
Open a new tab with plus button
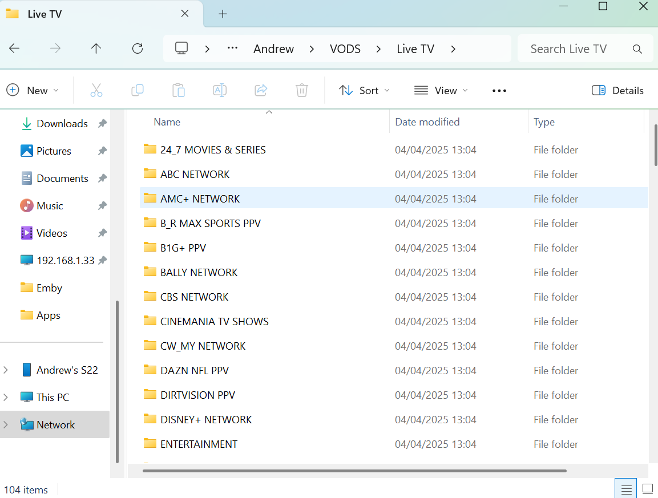pyautogui.click(x=223, y=14)
